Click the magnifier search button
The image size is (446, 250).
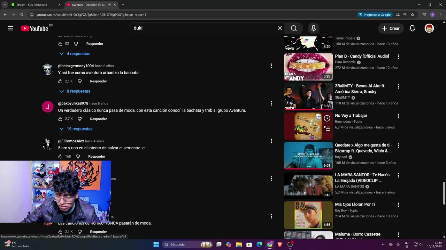coord(294,28)
